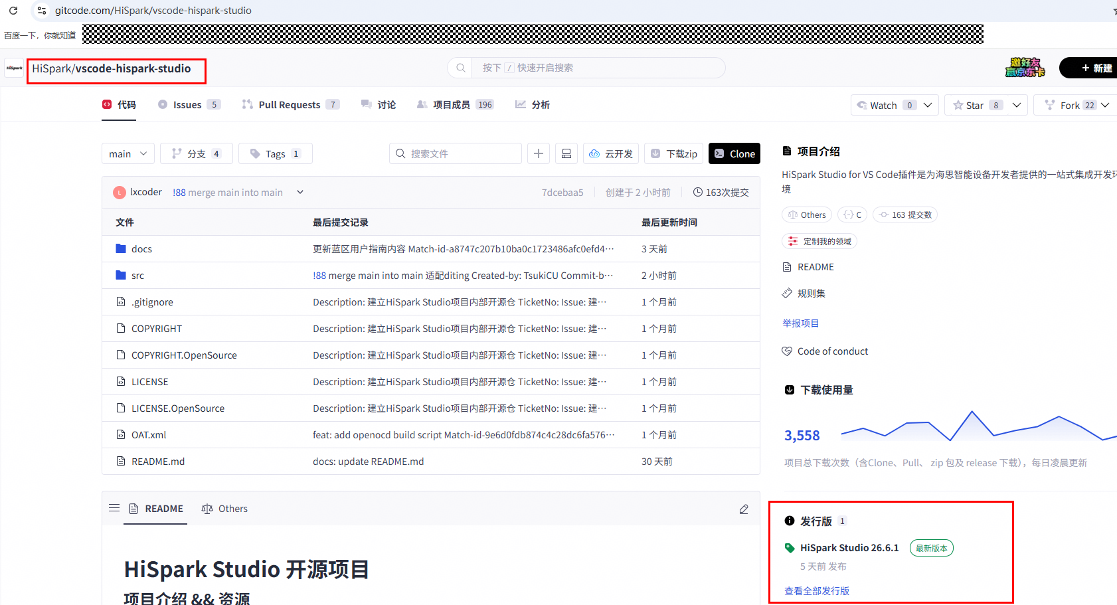Click the docs folder icon
Viewport: 1117px width, 605px height.
pos(121,248)
